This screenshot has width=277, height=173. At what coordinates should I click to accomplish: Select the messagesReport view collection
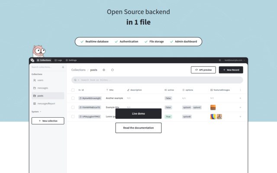[48, 103]
